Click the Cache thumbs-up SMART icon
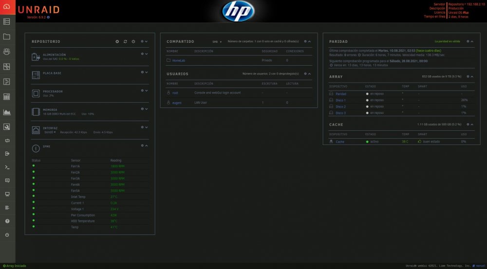 point(419,142)
